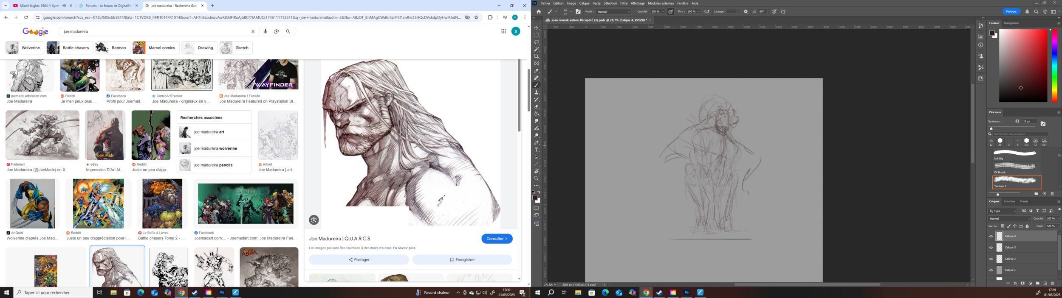Toggle visibility of Calque 2 layer
1062x298 pixels.
tap(991, 259)
